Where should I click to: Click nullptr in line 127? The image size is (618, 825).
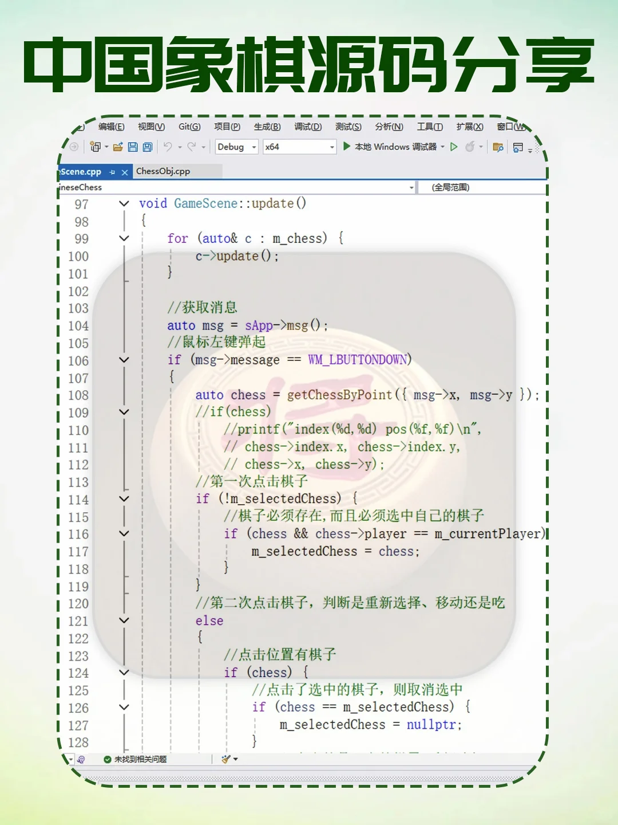tap(431, 725)
